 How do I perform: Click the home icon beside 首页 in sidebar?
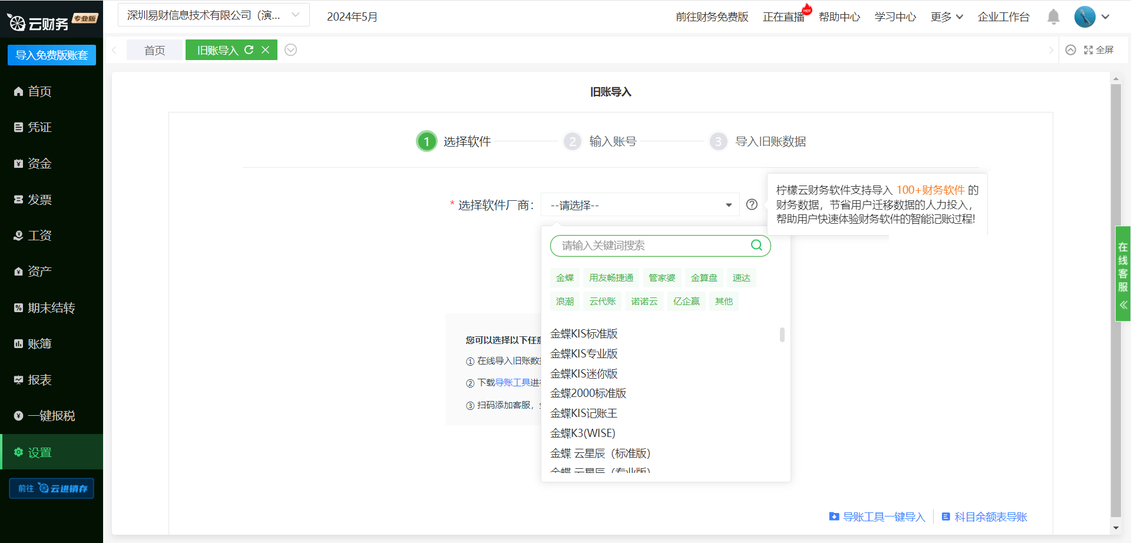(18, 91)
